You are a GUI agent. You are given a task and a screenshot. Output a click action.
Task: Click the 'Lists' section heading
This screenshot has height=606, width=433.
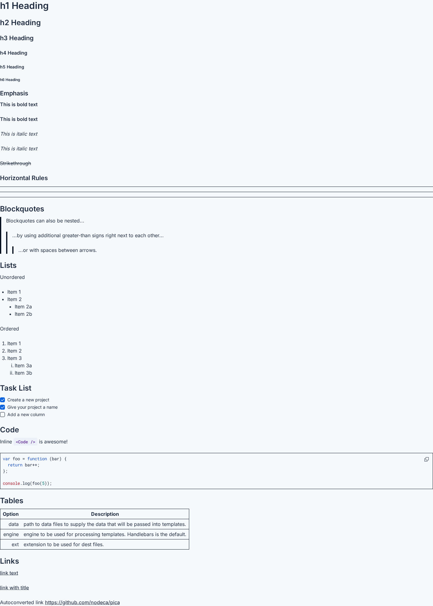[8, 265]
